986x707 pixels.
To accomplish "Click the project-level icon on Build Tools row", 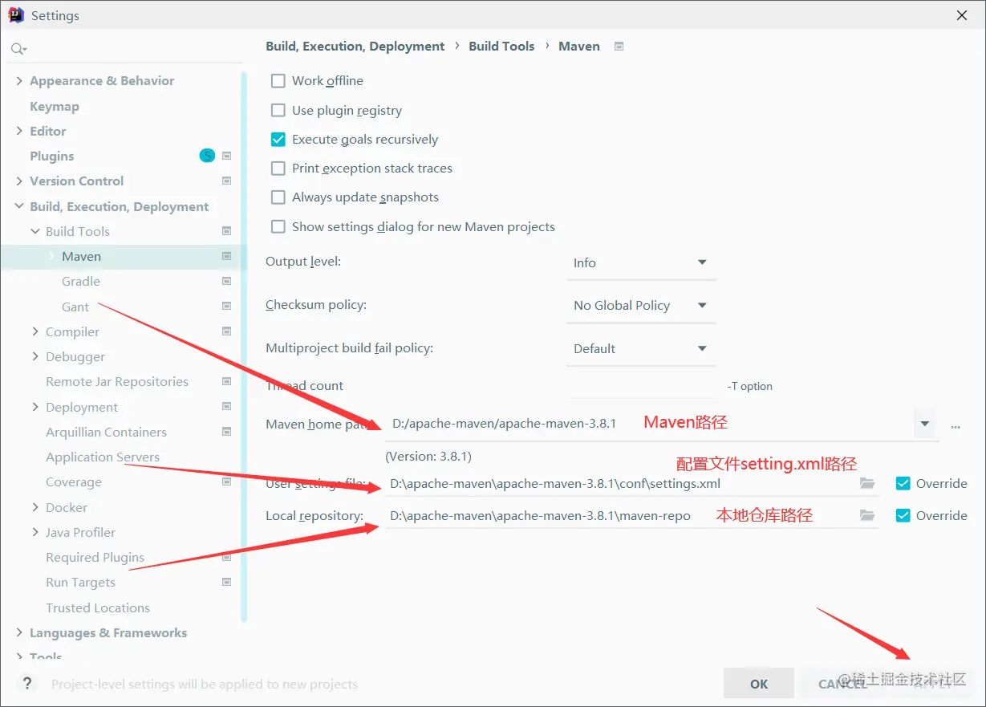I will [x=227, y=231].
